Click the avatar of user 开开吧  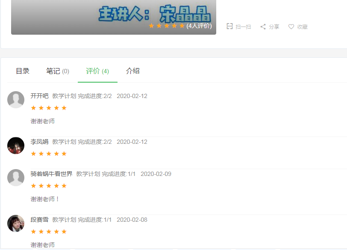tap(16, 100)
